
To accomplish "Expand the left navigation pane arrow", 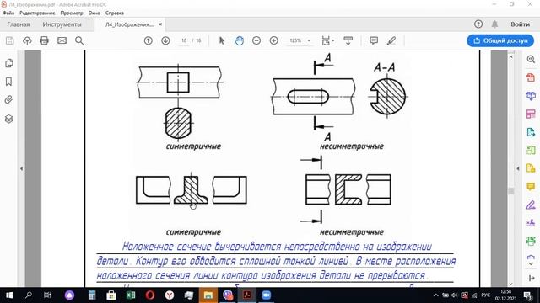I will pos(21,168).
